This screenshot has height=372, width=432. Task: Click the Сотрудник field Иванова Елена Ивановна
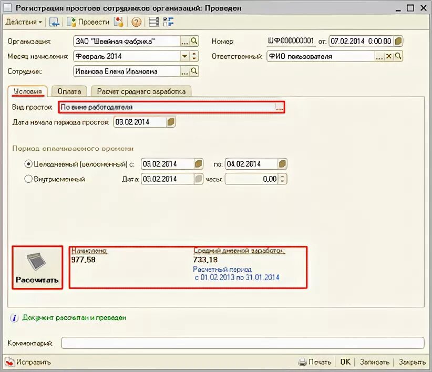point(127,71)
